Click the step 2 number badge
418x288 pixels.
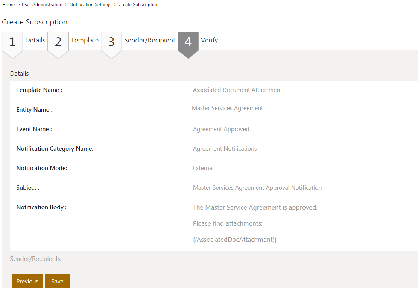coord(58,42)
